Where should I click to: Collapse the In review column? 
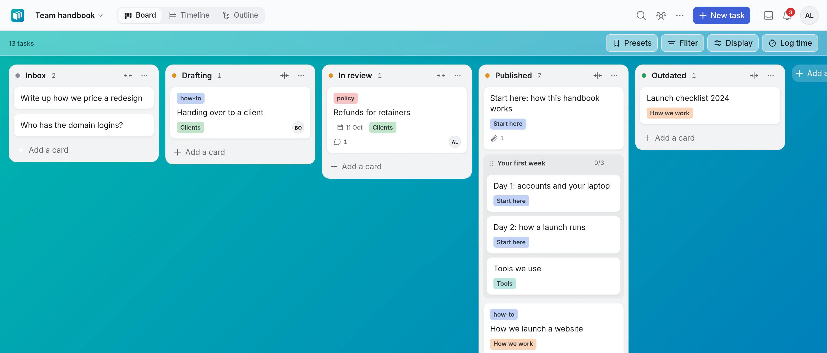(x=441, y=76)
